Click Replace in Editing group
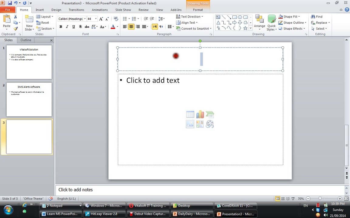The height and width of the screenshot is (218, 350). click(320, 22)
